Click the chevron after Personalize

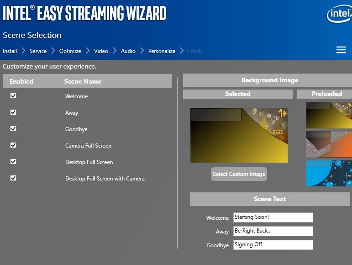182,51
